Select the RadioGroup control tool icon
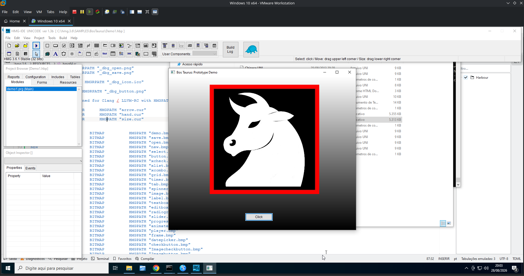524x276 pixels. tap(72, 54)
